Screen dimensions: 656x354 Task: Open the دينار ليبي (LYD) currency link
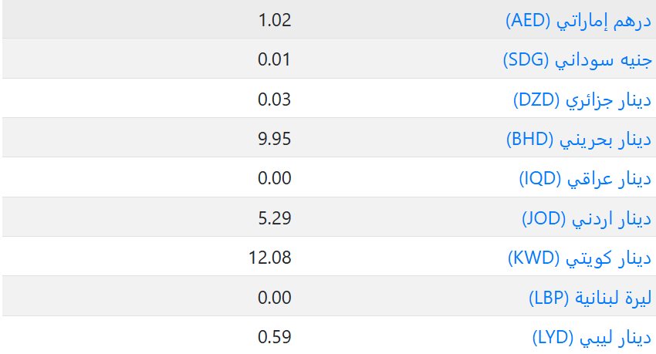592,337
